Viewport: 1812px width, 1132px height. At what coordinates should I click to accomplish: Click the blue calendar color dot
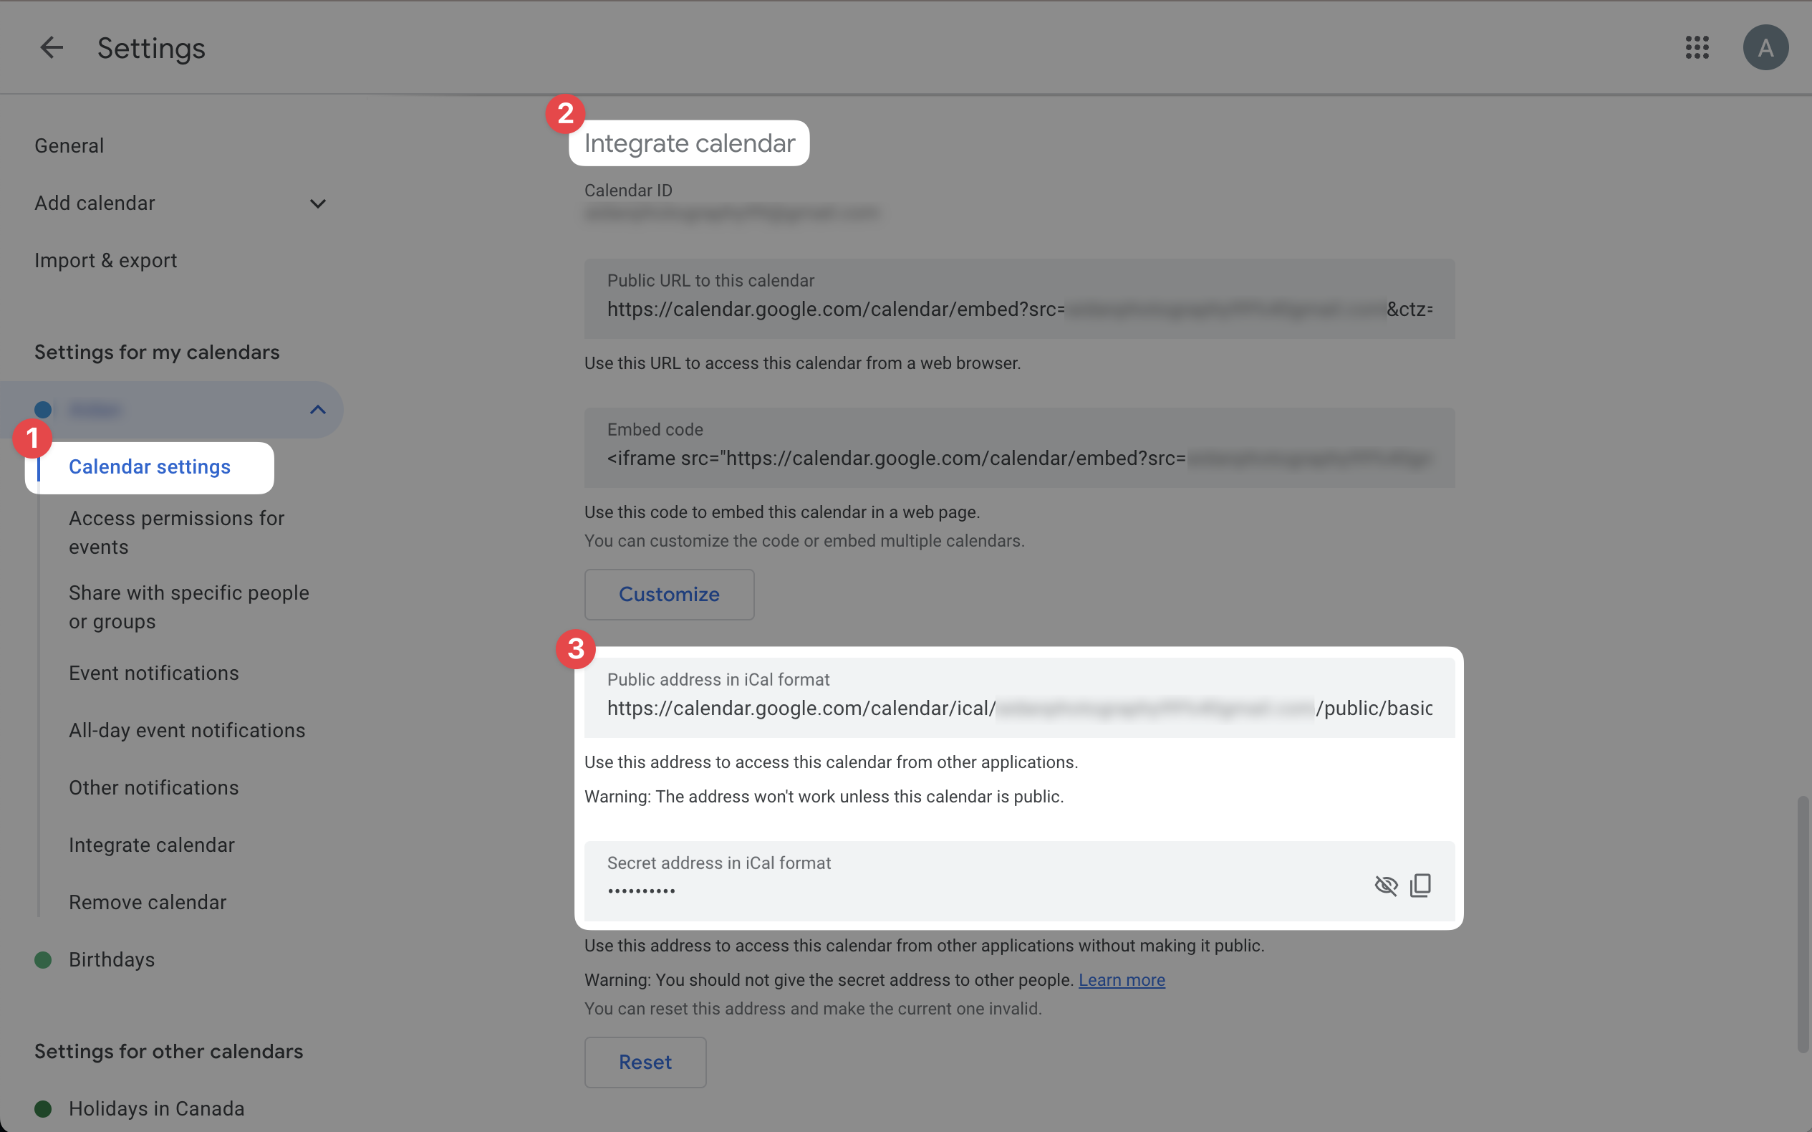click(x=44, y=410)
